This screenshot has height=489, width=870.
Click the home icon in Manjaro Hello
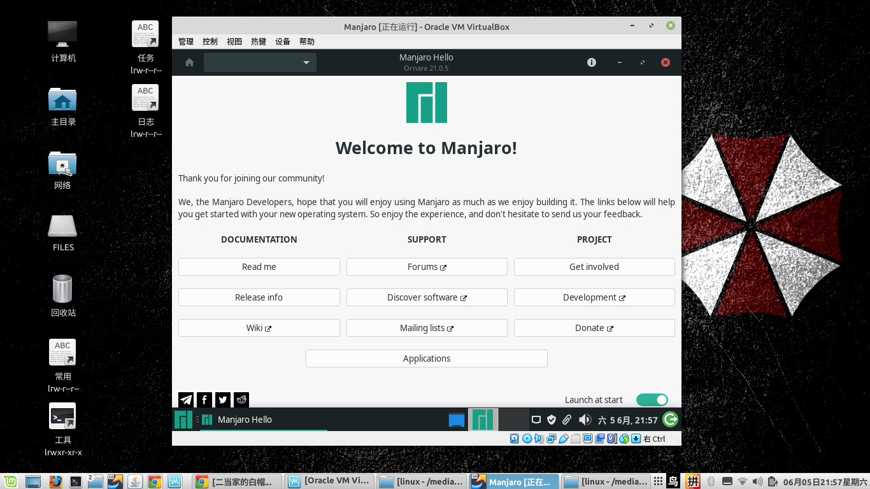[189, 62]
